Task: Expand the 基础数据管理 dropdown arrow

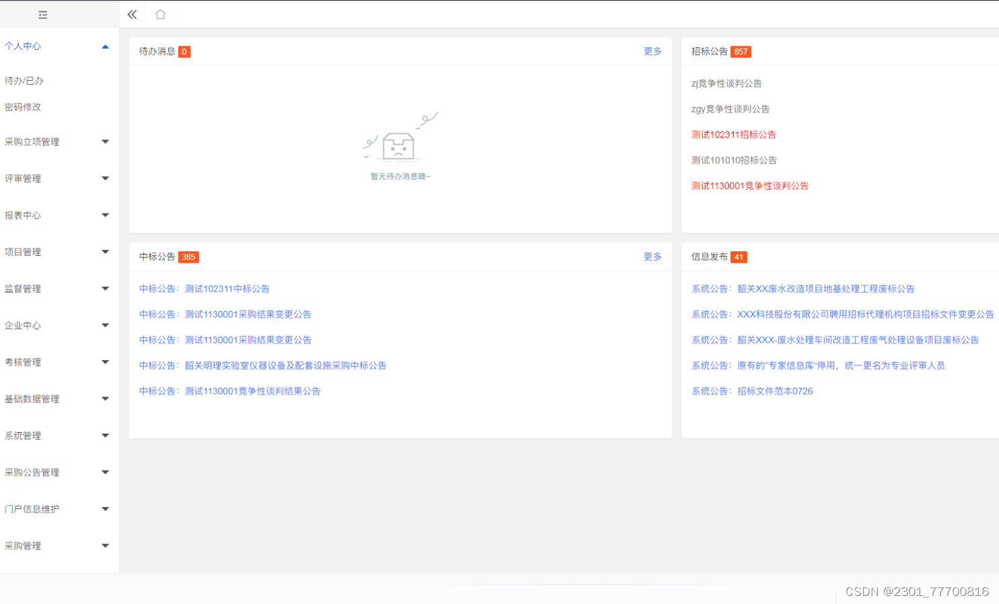Action: (x=105, y=399)
